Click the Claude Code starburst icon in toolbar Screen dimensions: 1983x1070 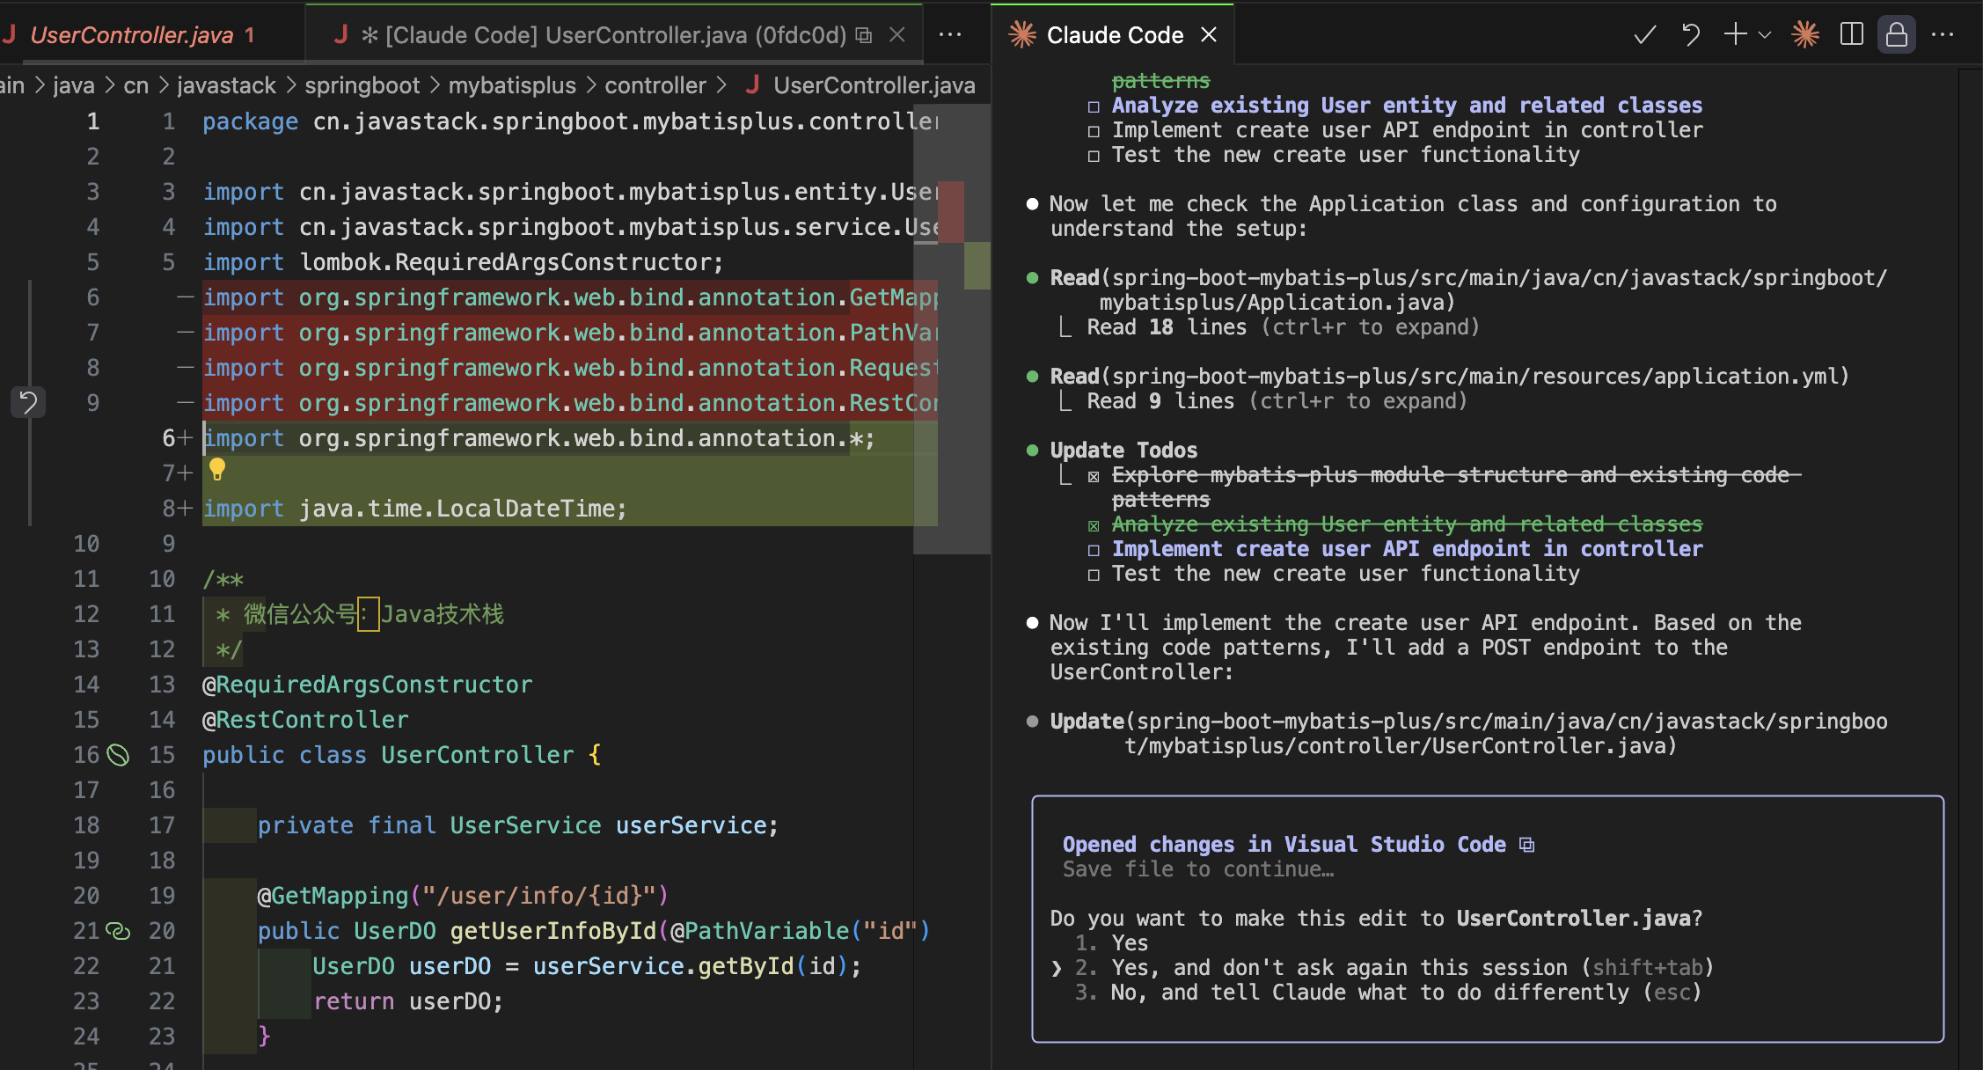pos(1805,35)
